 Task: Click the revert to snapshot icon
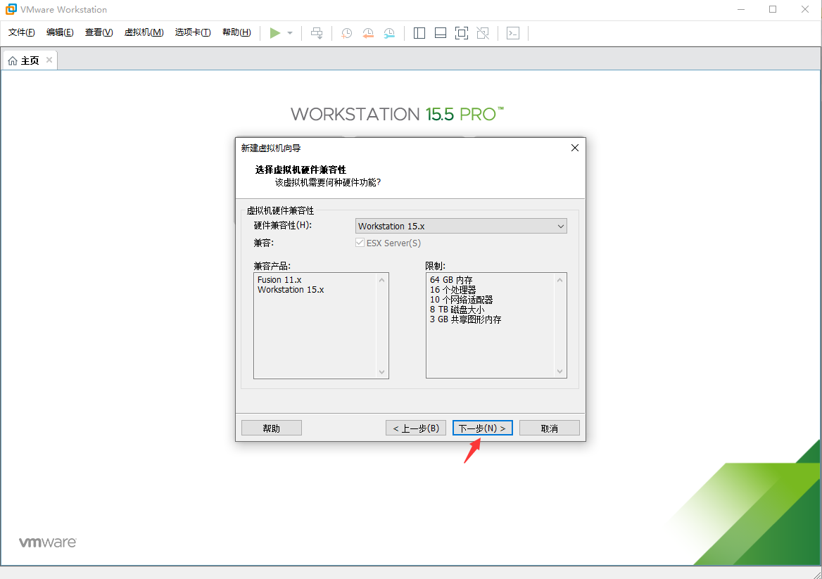tap(368, 33)
